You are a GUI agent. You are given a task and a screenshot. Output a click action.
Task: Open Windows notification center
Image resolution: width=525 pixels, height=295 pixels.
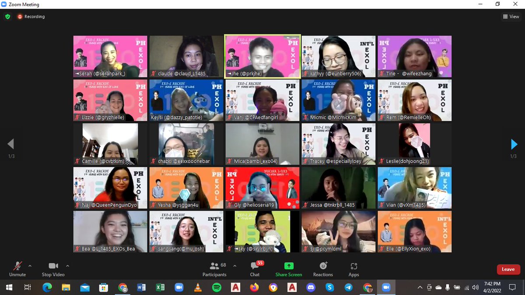512,288
